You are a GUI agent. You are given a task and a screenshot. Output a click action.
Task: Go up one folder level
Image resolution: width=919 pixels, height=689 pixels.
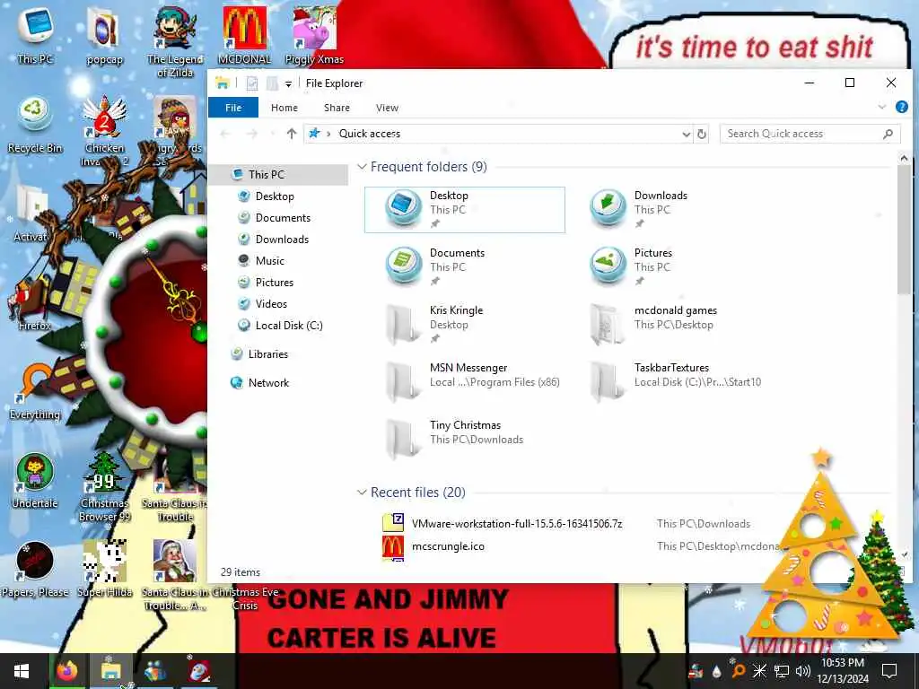[x=292, y=134]
